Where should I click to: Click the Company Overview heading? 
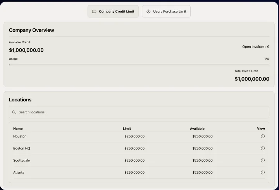pyautogui.click(x=31, y=30)
